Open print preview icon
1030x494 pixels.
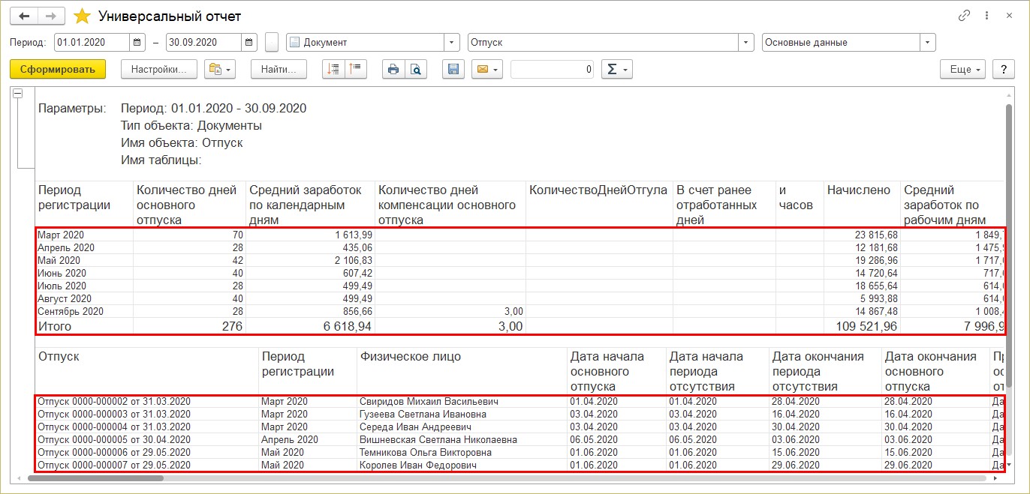click(x=415, y=69)
